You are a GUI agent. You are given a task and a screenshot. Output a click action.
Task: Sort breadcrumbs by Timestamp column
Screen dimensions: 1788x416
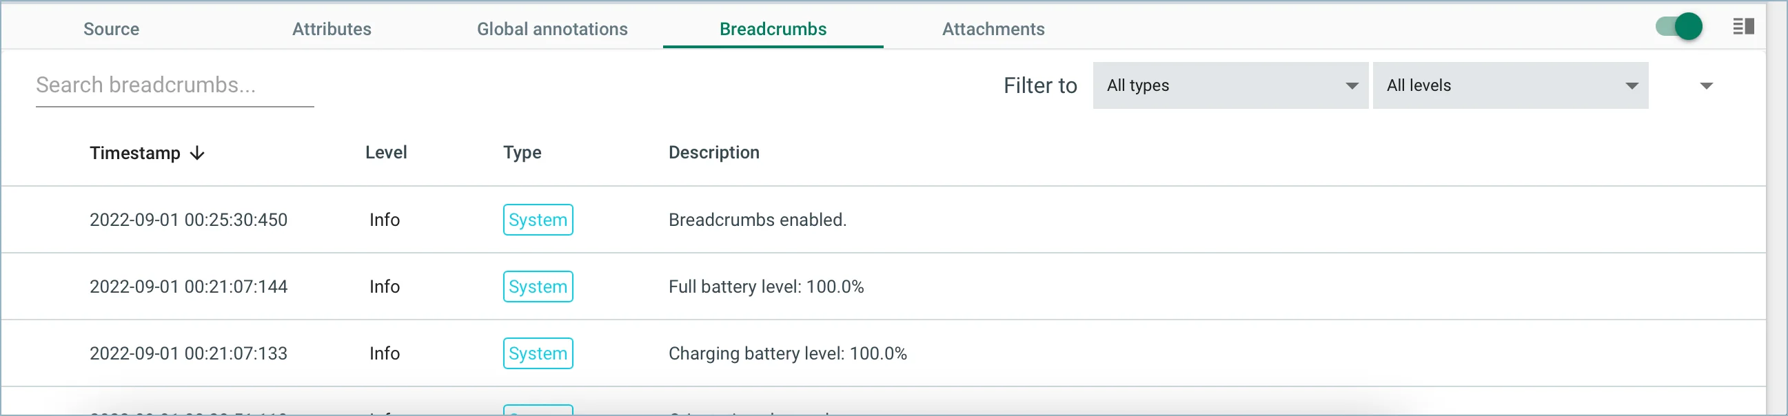tap(136, 153)
